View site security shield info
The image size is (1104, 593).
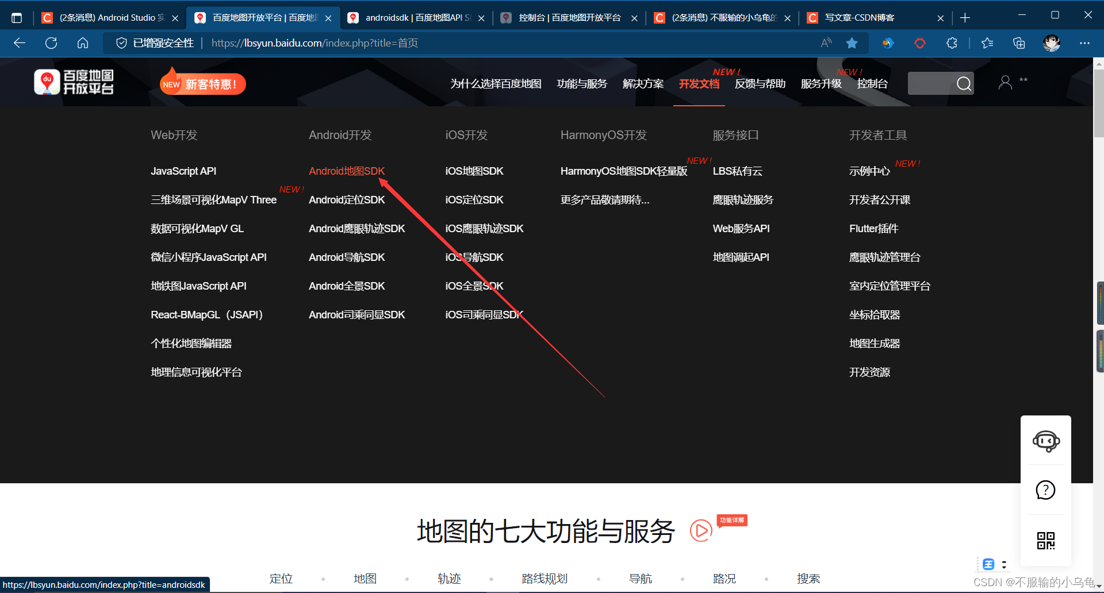point(121,43)
